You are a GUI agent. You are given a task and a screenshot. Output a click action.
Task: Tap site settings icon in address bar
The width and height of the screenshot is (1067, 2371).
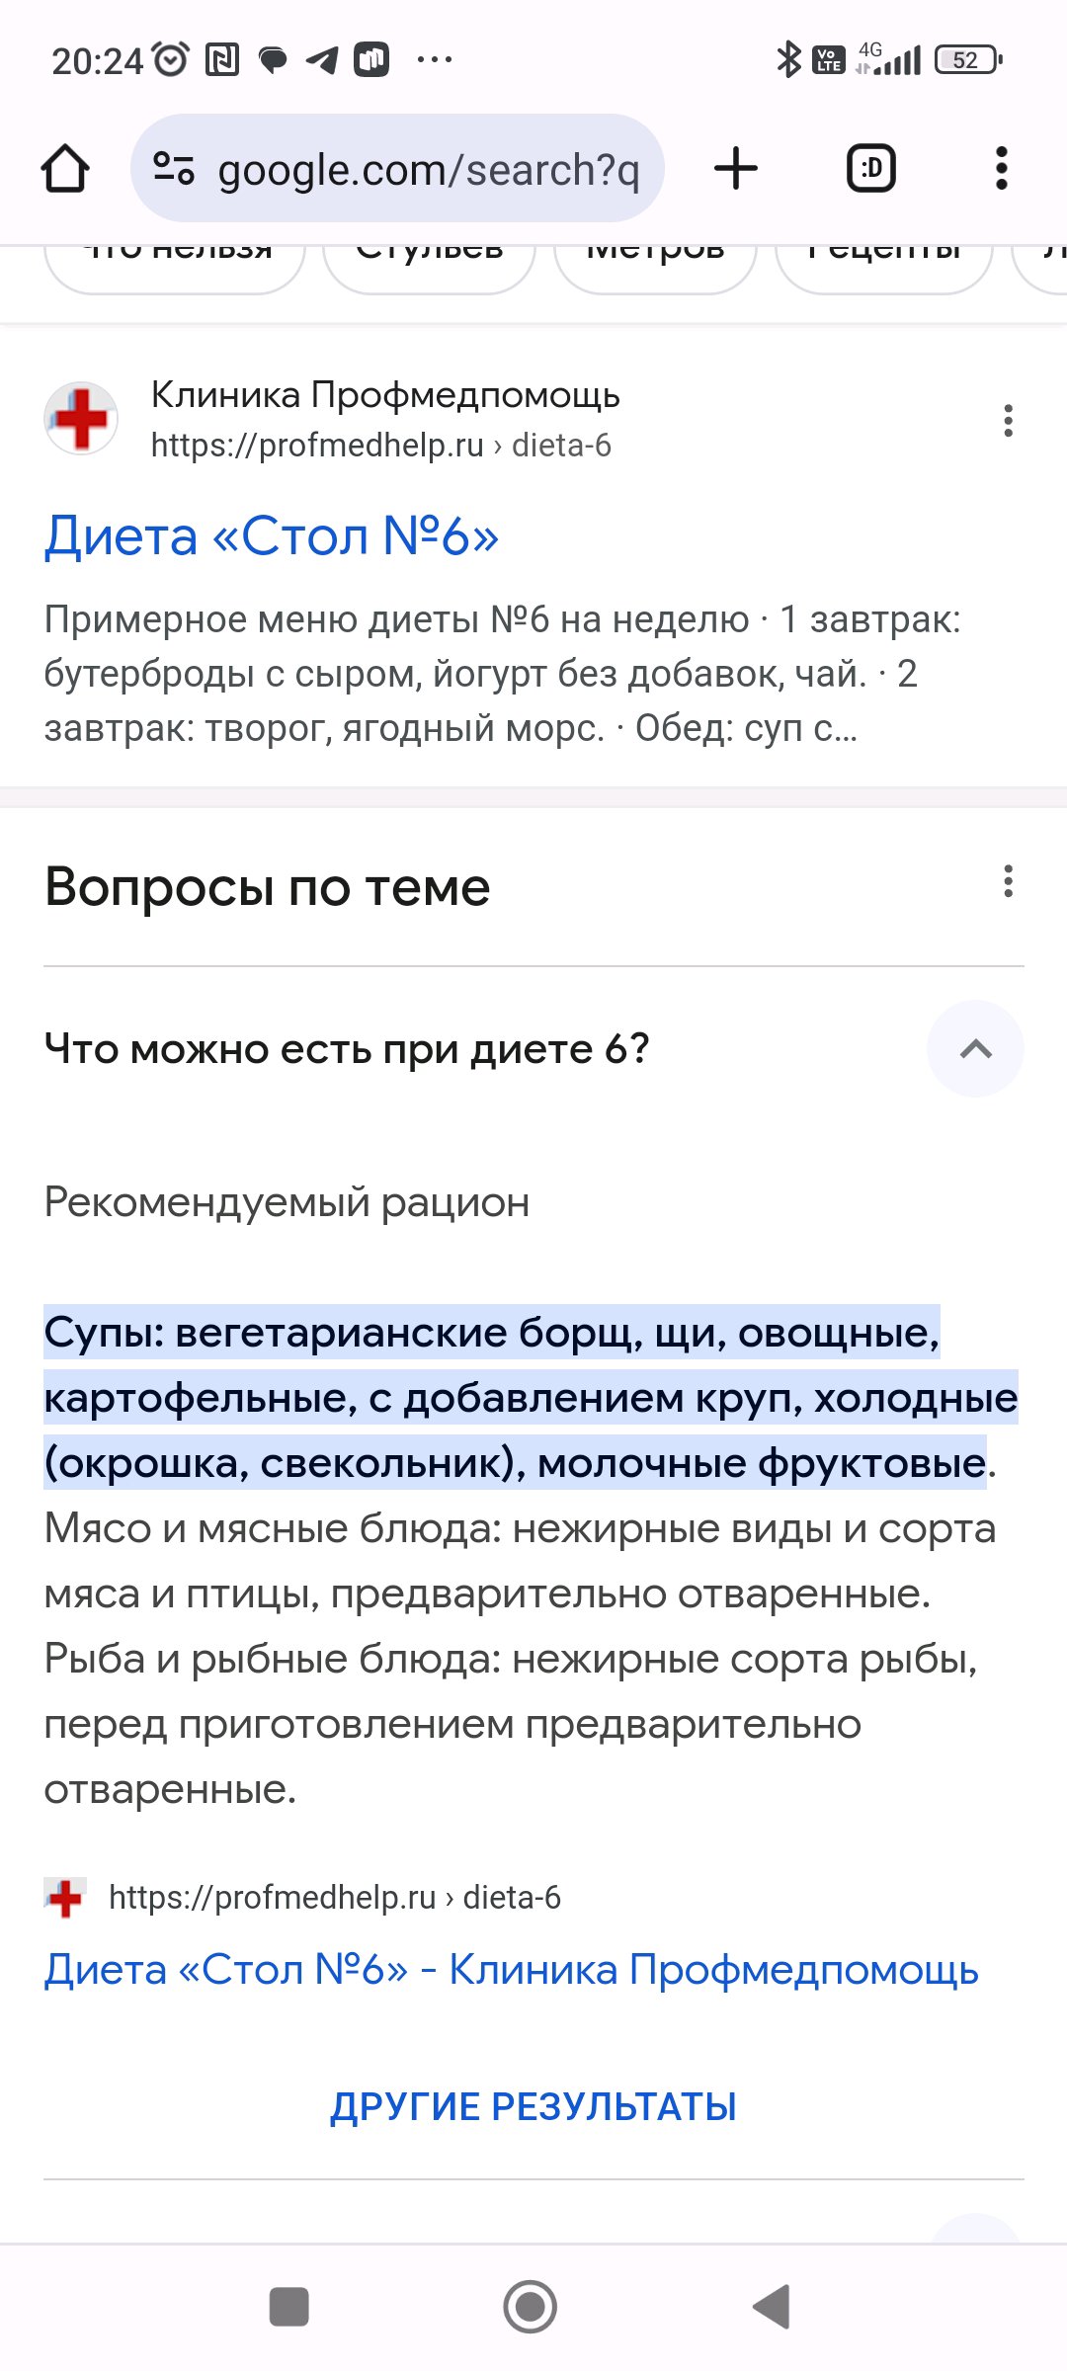[174, 168]
